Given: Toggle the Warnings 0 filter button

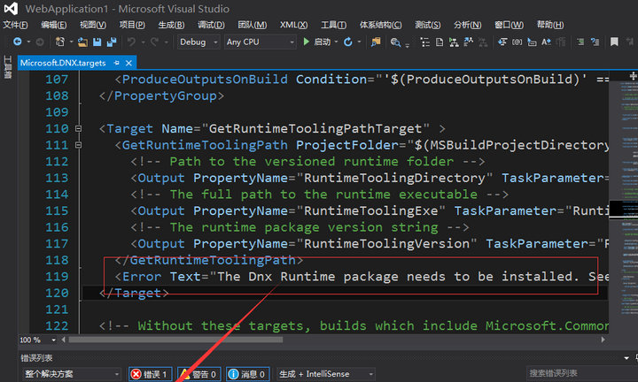Looking at the screenshot, I should [x=199, y=374].
